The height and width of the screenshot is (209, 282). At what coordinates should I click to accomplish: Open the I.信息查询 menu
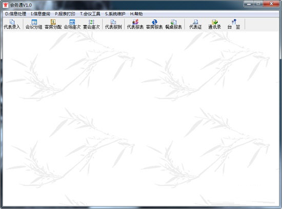tap(41, 14)
